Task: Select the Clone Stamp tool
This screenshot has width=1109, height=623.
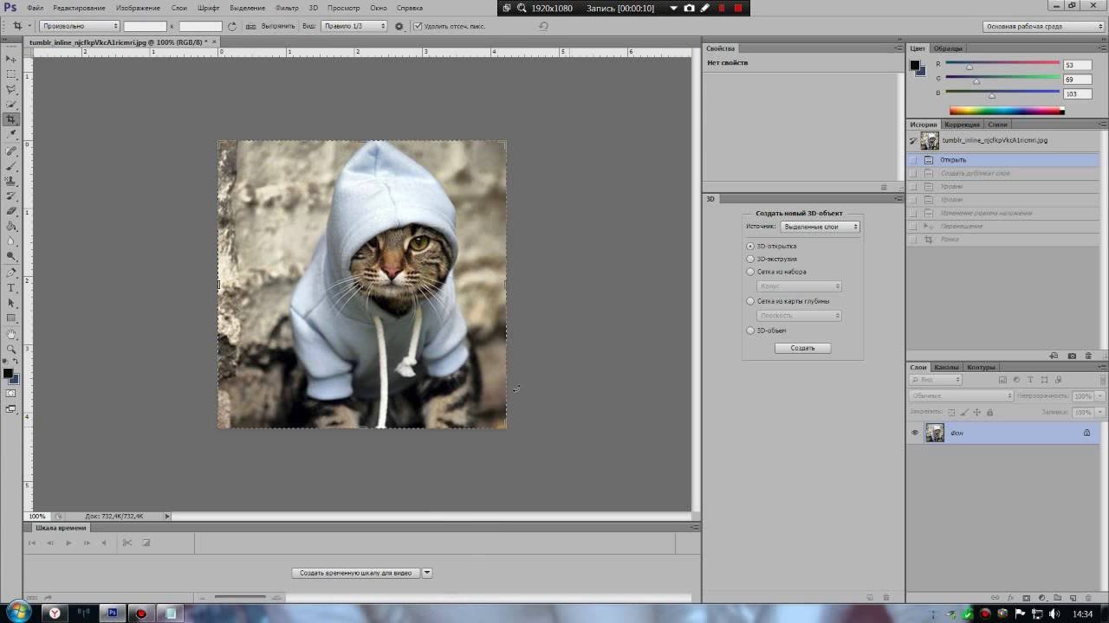Action: pyautogui.click(x=11, y=181)
